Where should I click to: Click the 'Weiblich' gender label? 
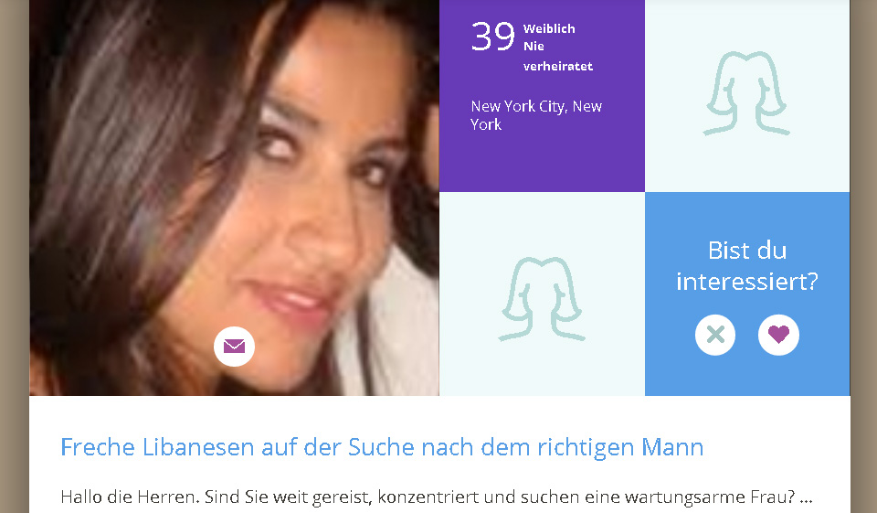pos(549,28)
